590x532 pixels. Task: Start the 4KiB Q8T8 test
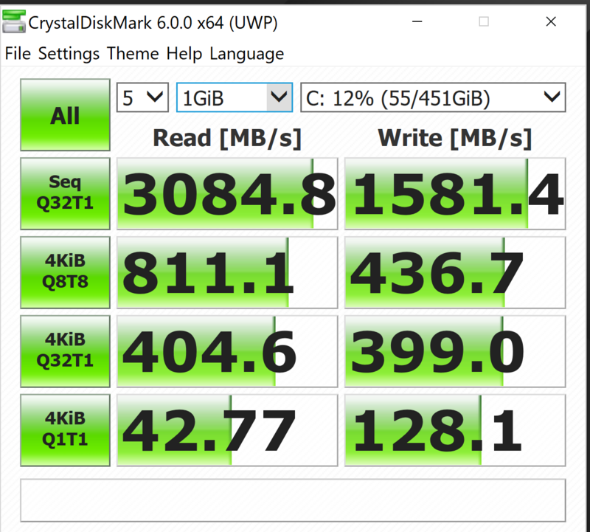65,272
